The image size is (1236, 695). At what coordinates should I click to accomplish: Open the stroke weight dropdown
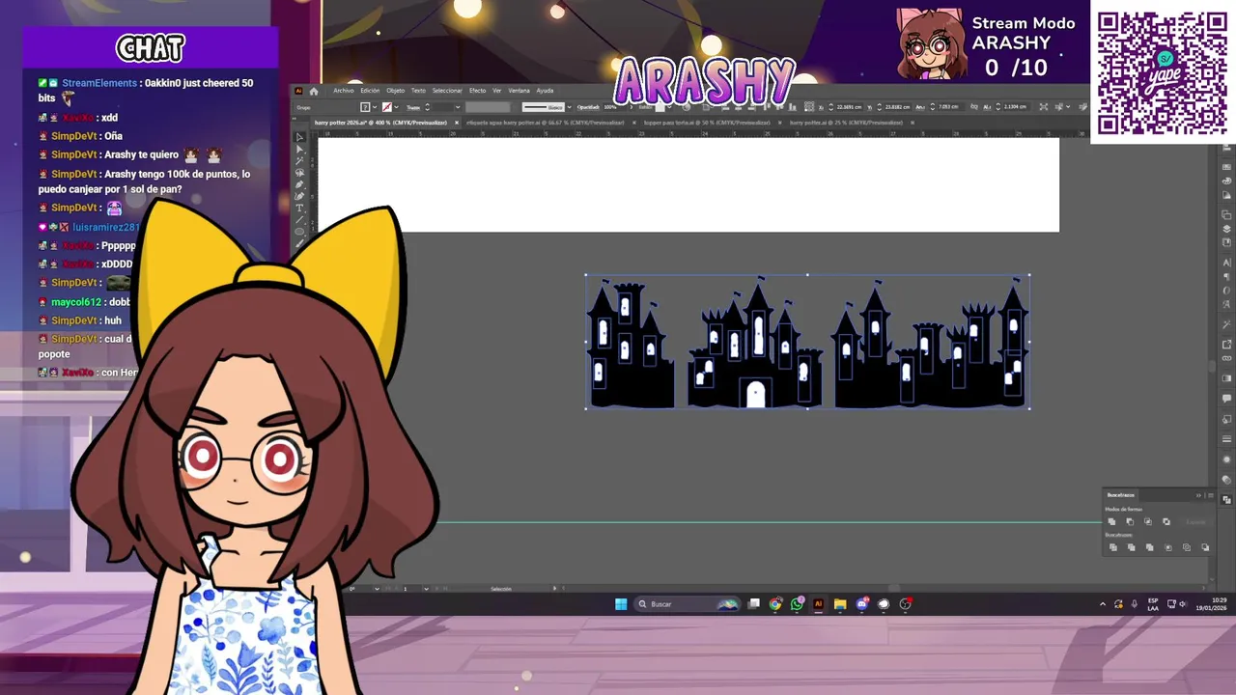click(x=458, y=107)
